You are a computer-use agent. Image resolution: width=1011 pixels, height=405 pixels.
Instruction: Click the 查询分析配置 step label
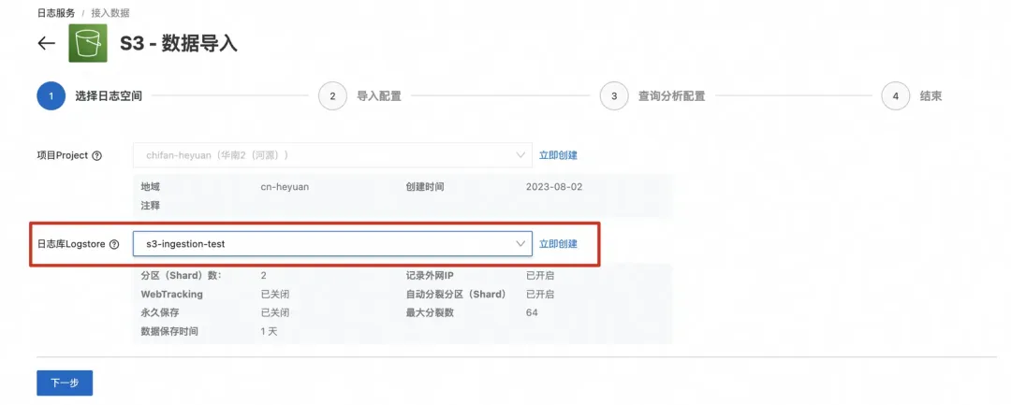tap(671, 96)
